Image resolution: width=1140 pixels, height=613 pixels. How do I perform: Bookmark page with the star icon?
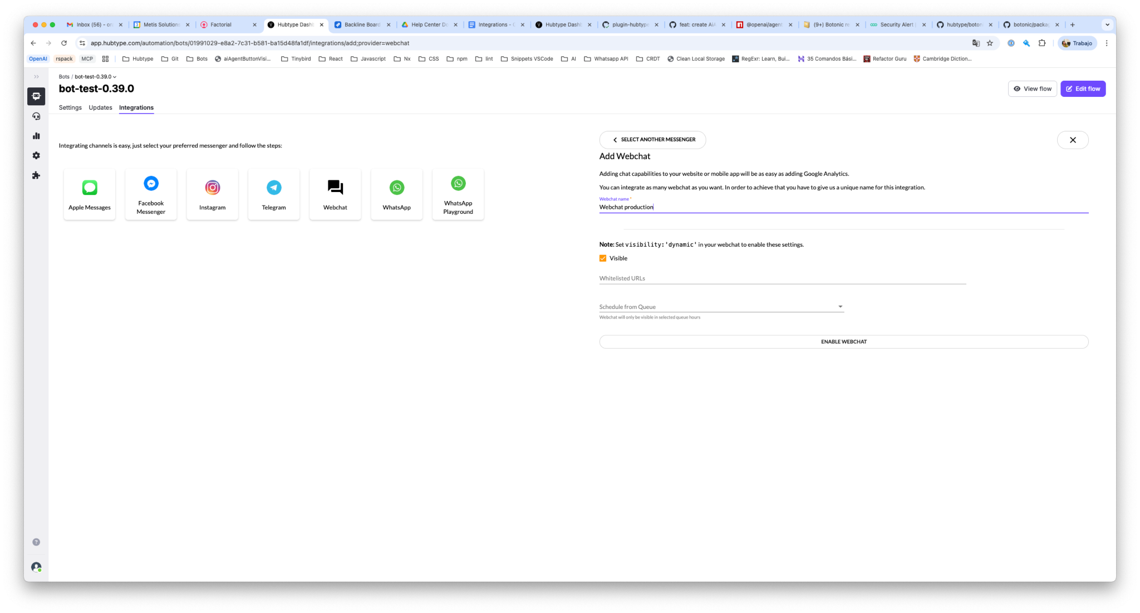click(990, 43)
